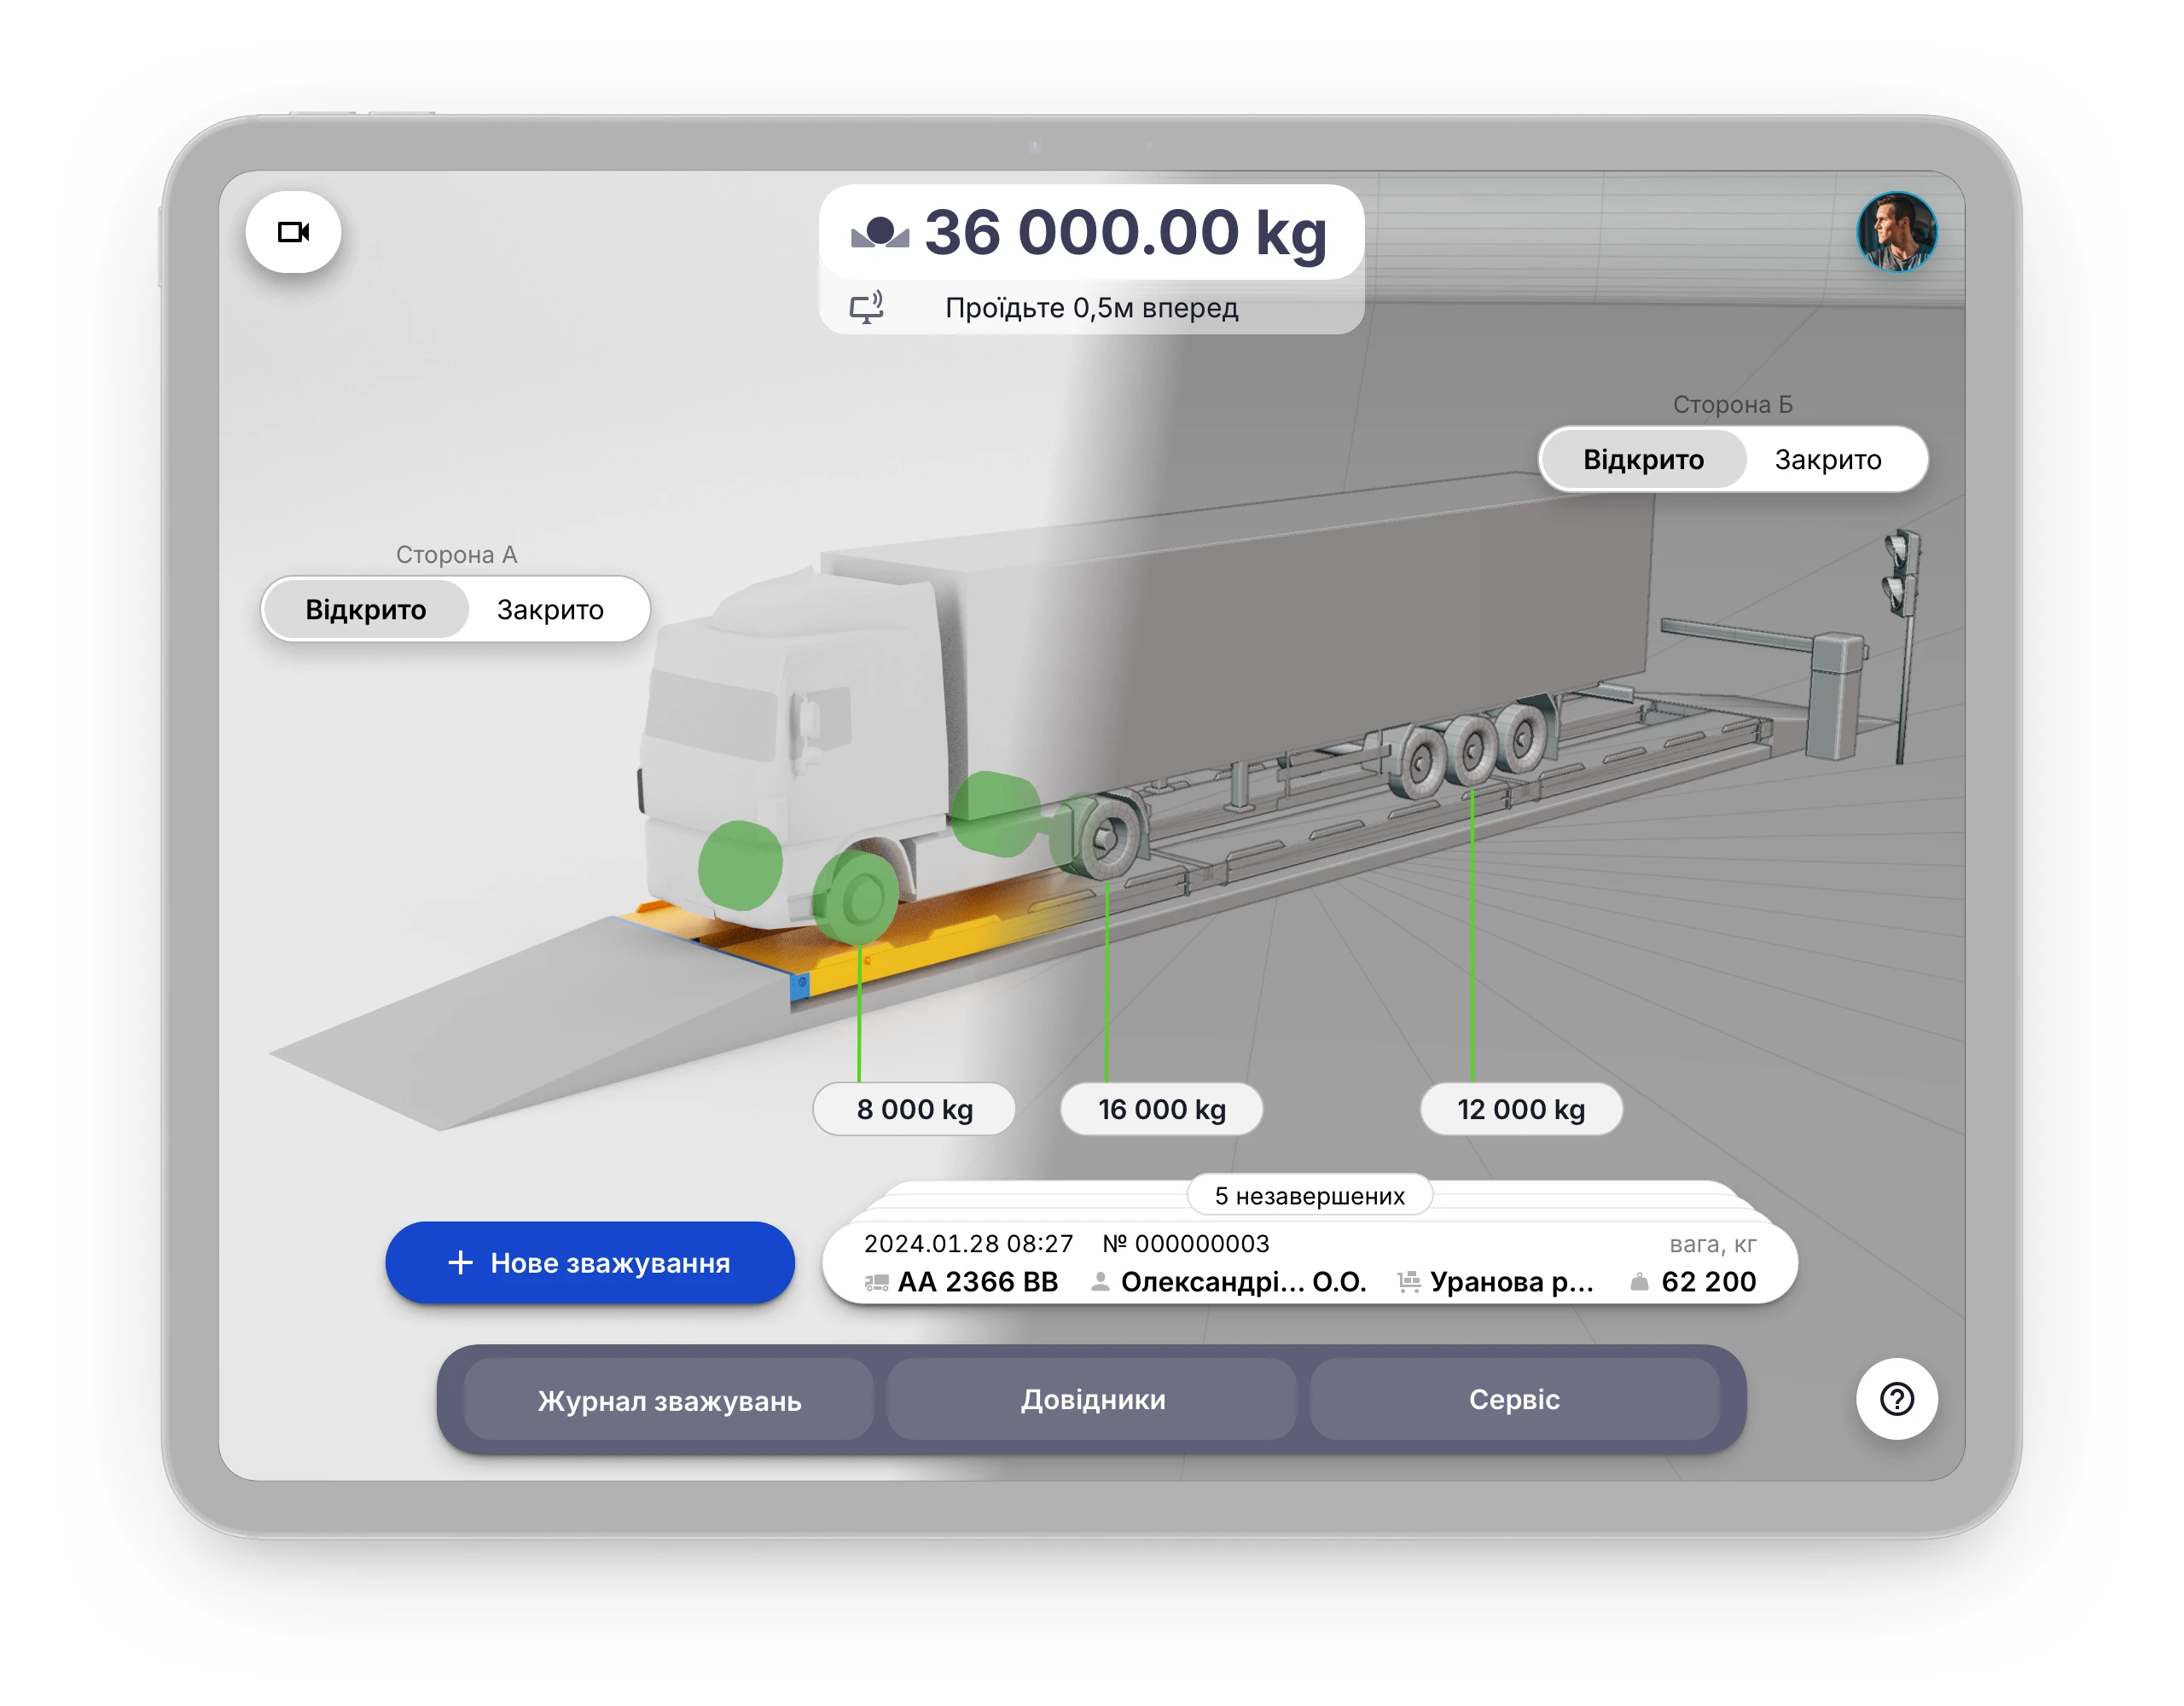Viewport: 2184px width, 1706px height.
Task: Open the camera view button
Action: (x=293, y=232)
